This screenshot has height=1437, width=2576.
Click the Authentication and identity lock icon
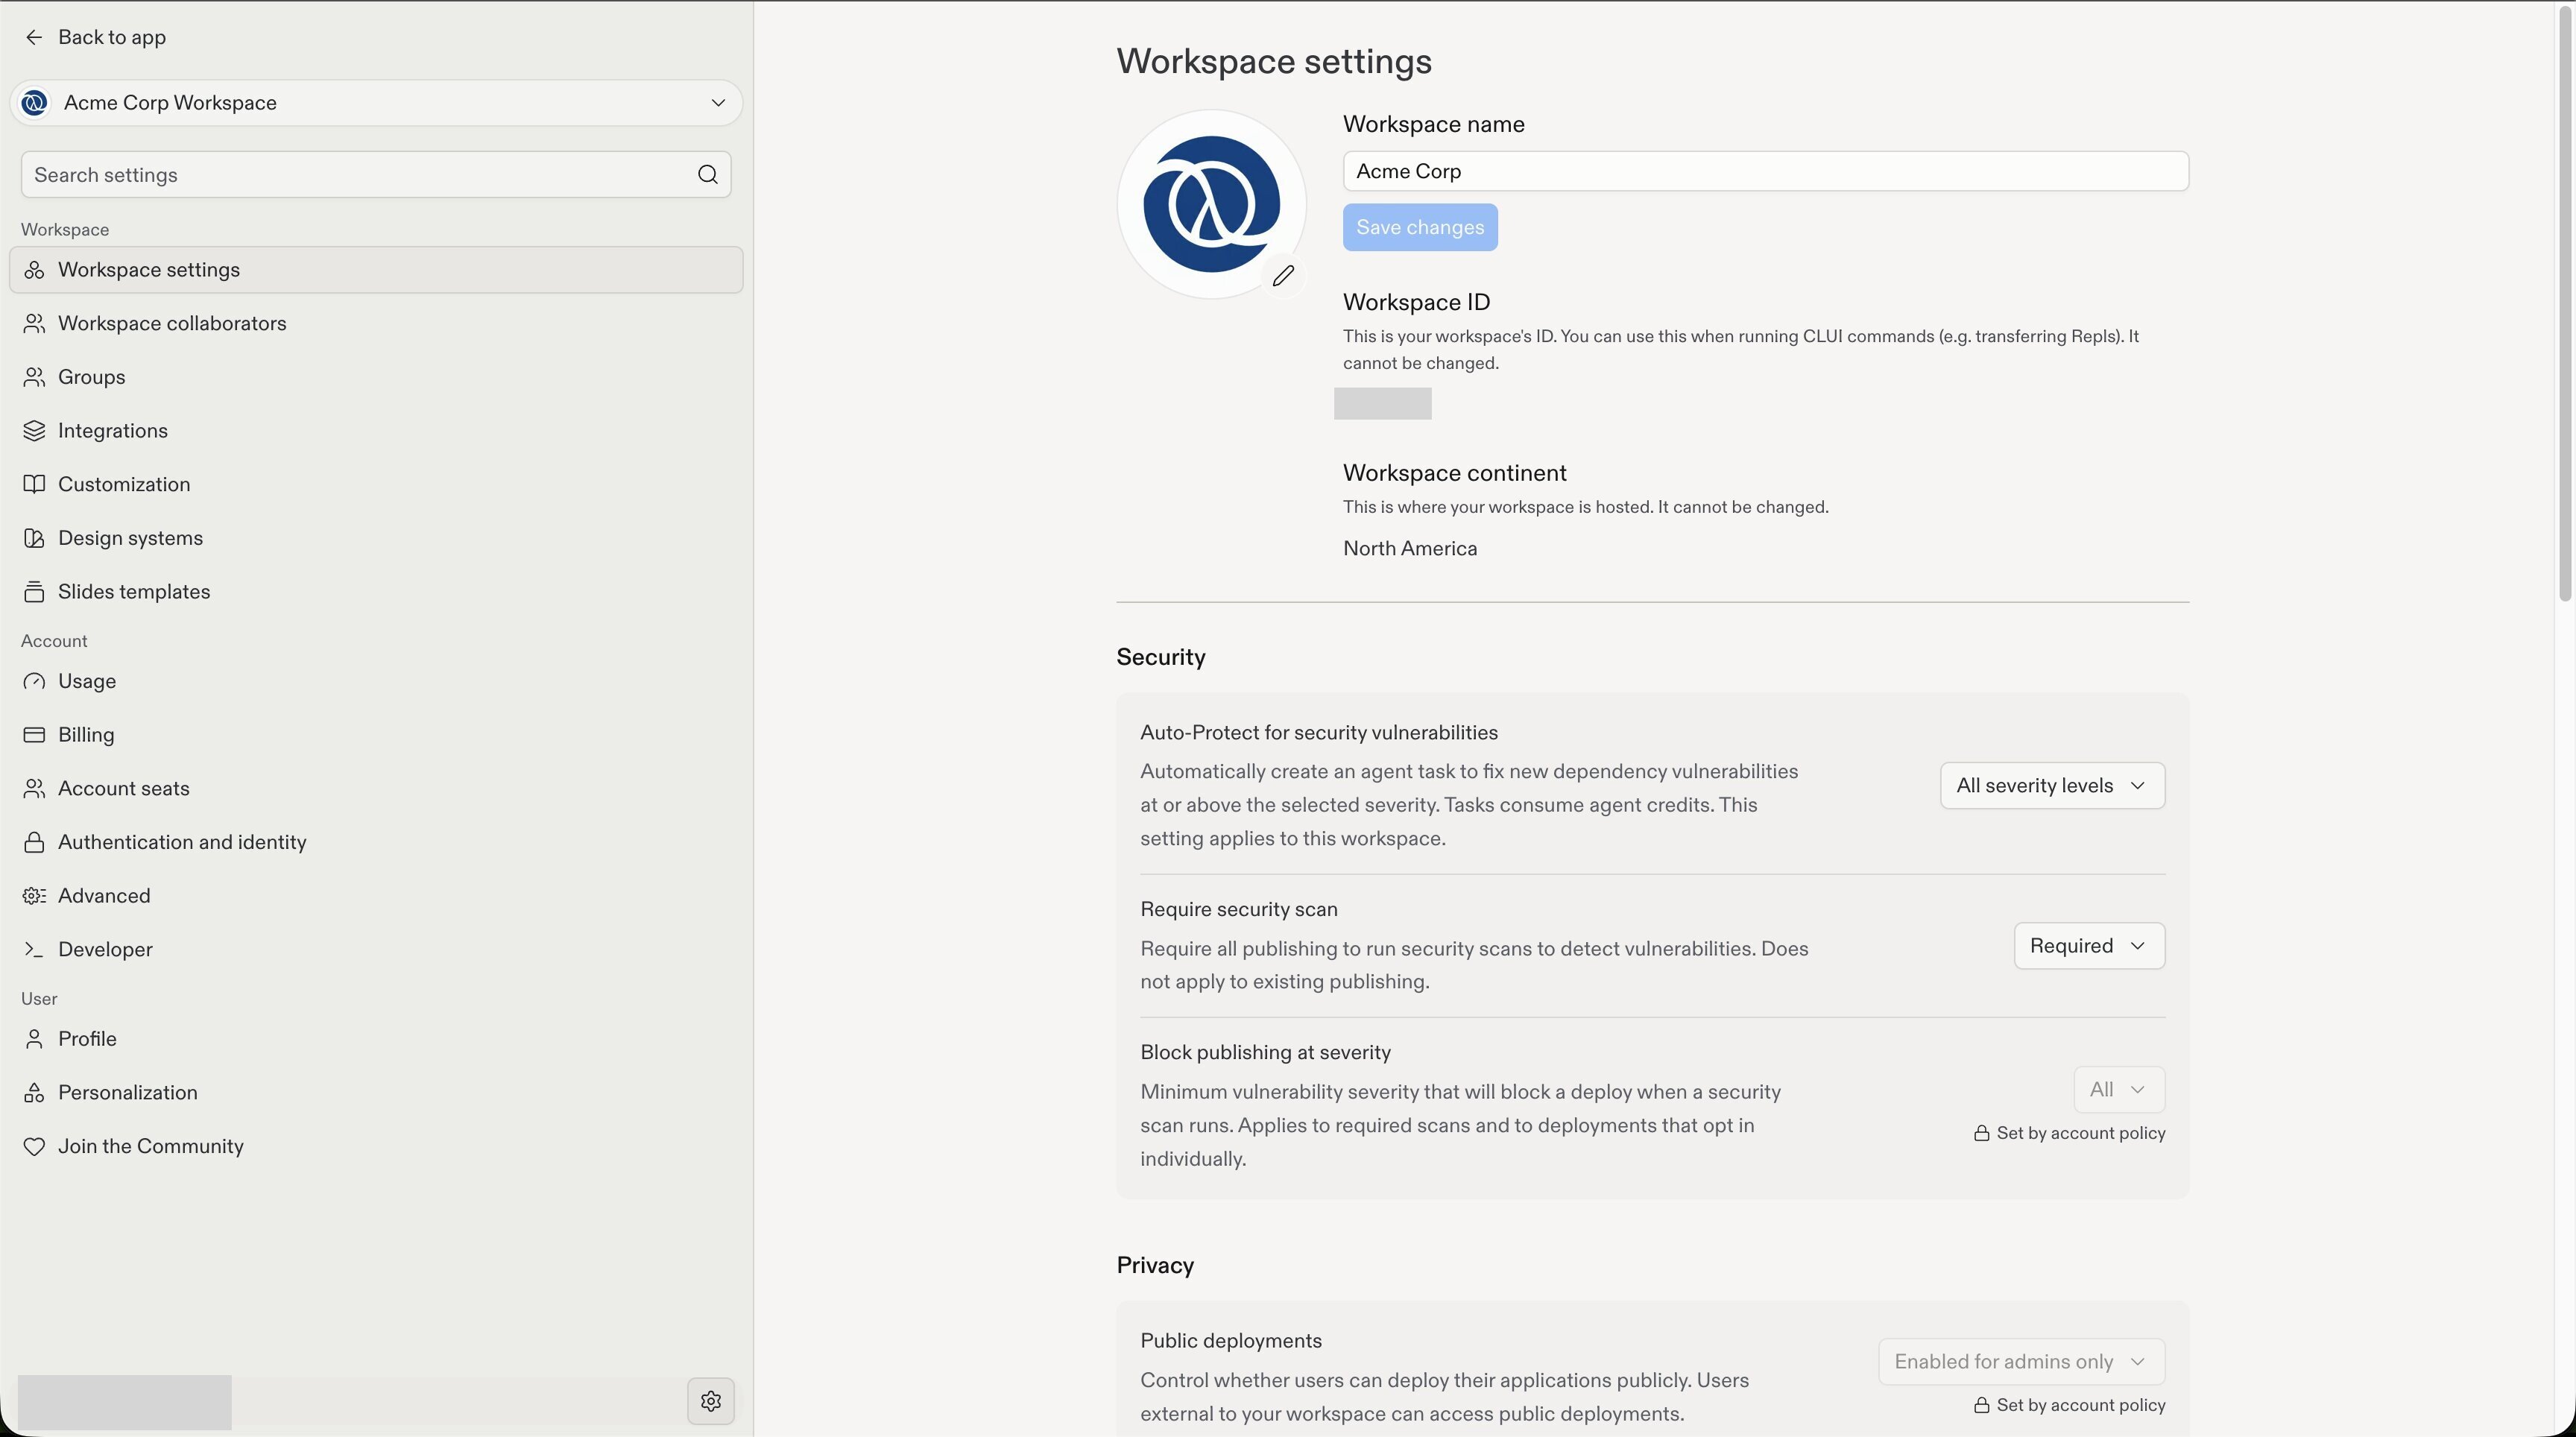[34, 842]
